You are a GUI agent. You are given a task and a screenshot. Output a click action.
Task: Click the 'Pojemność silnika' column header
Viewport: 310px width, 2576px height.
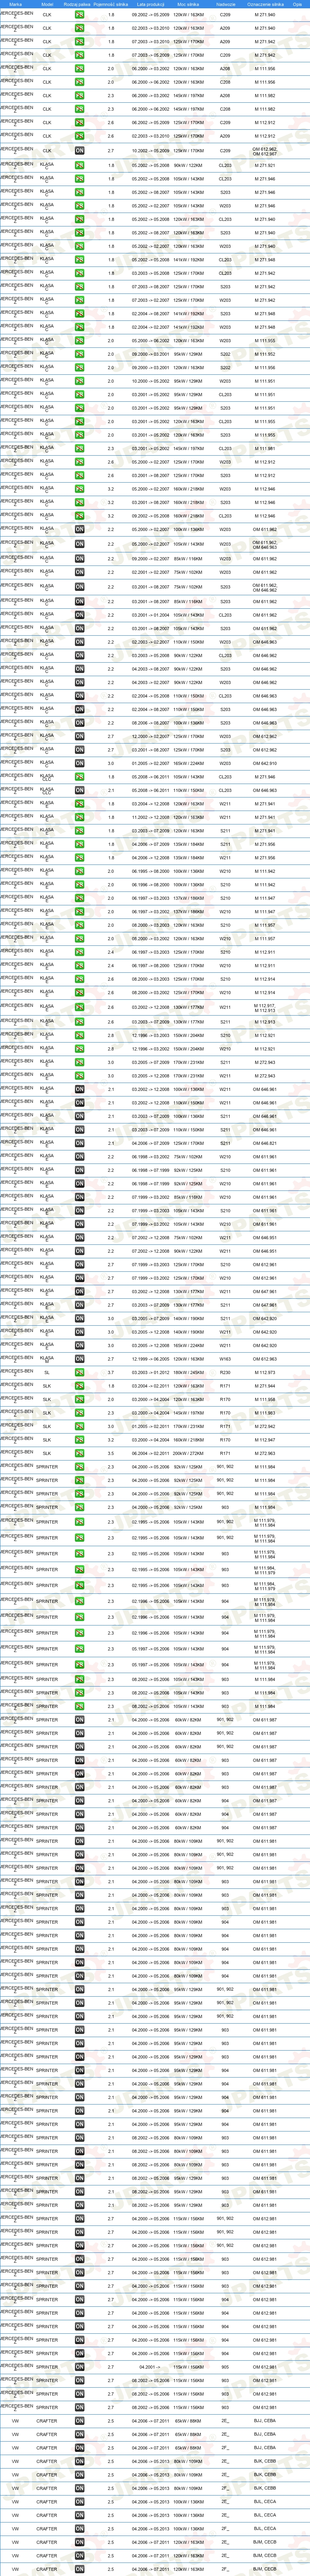click(x=111, y=4)
